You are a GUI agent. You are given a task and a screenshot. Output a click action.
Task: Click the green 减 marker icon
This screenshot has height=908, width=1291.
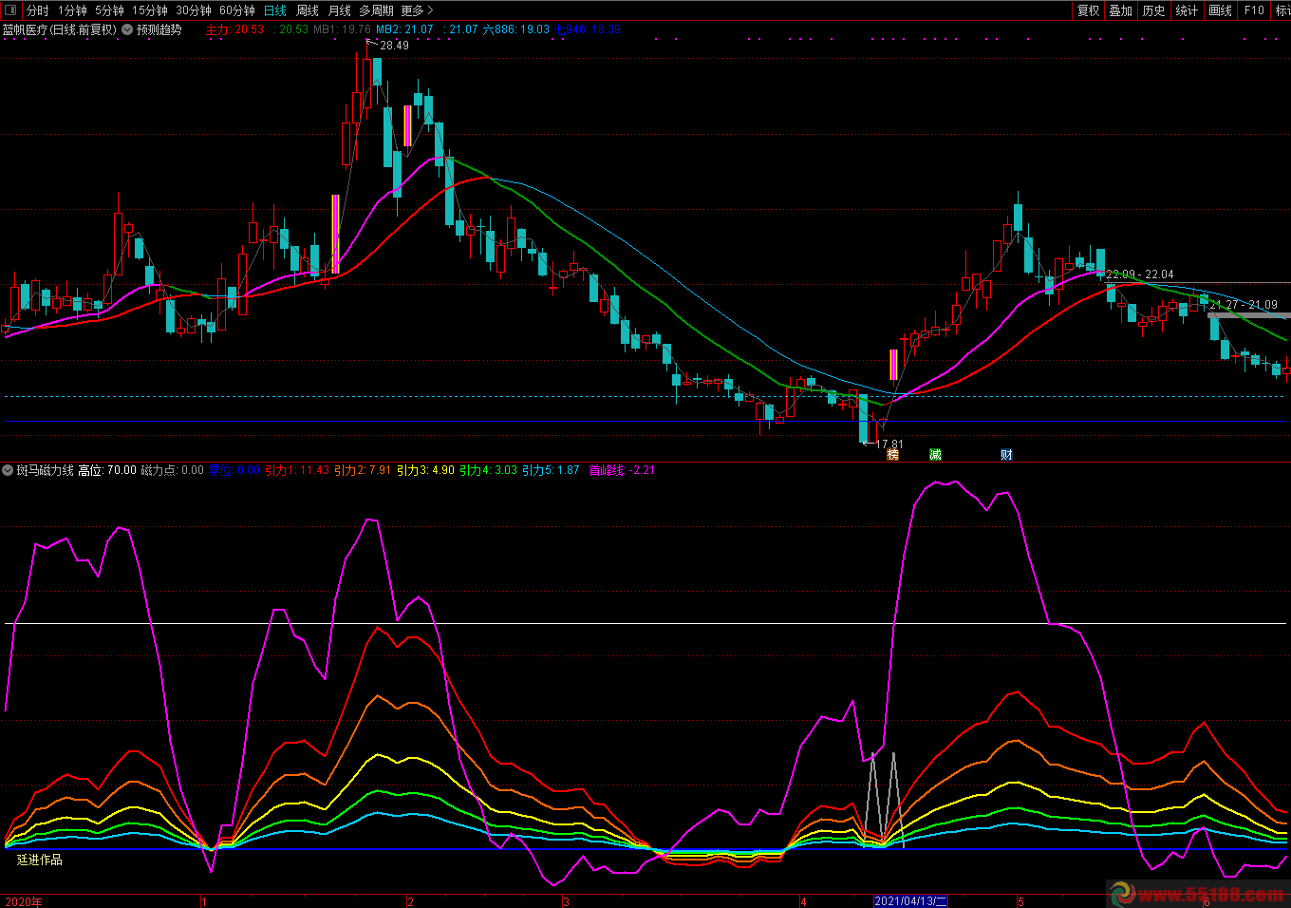tap(935, 455)
